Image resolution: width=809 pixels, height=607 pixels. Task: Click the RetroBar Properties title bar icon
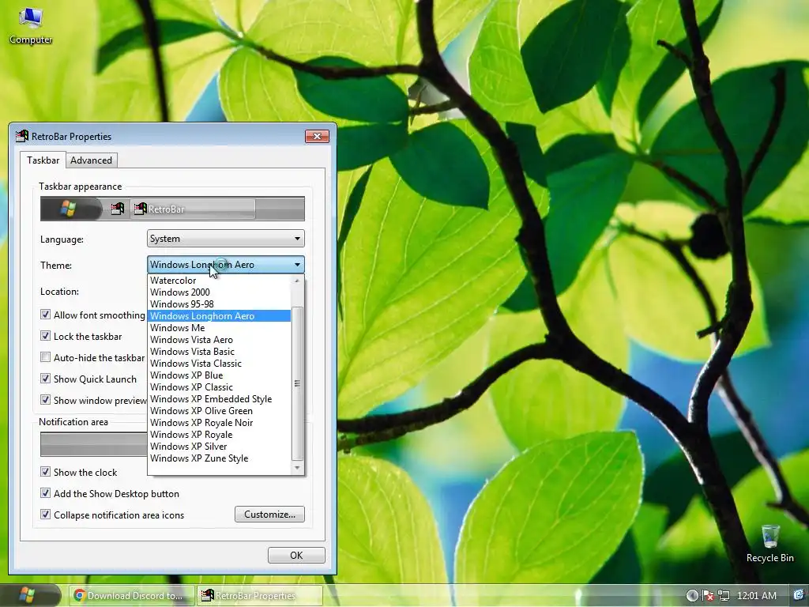pyautogui.click(x=21, y=136)
